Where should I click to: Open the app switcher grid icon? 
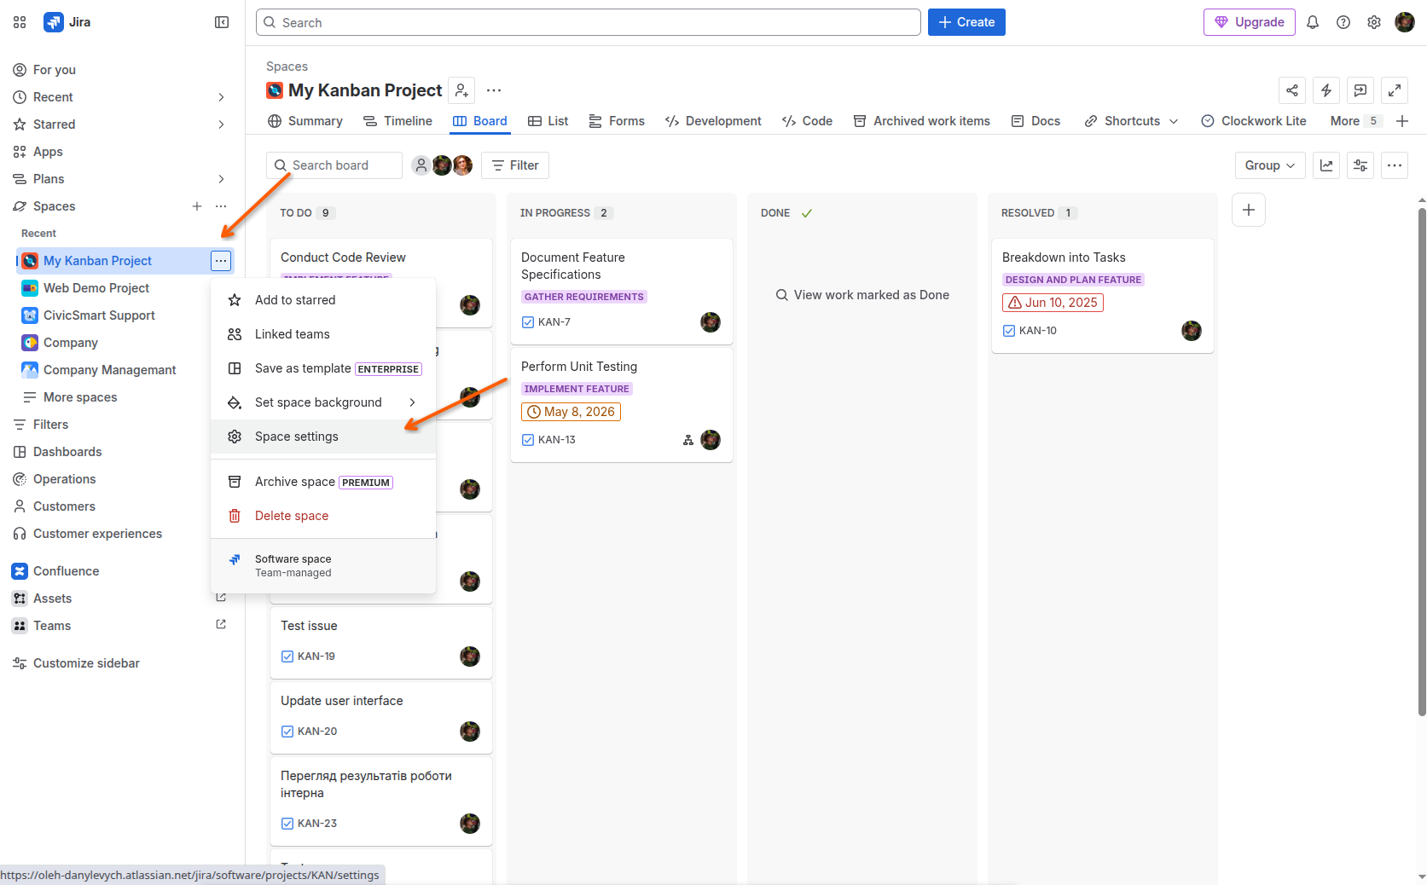point(20,22)
